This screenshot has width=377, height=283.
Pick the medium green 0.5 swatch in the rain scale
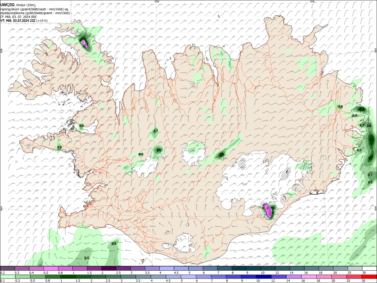click(x=38, y=277)
